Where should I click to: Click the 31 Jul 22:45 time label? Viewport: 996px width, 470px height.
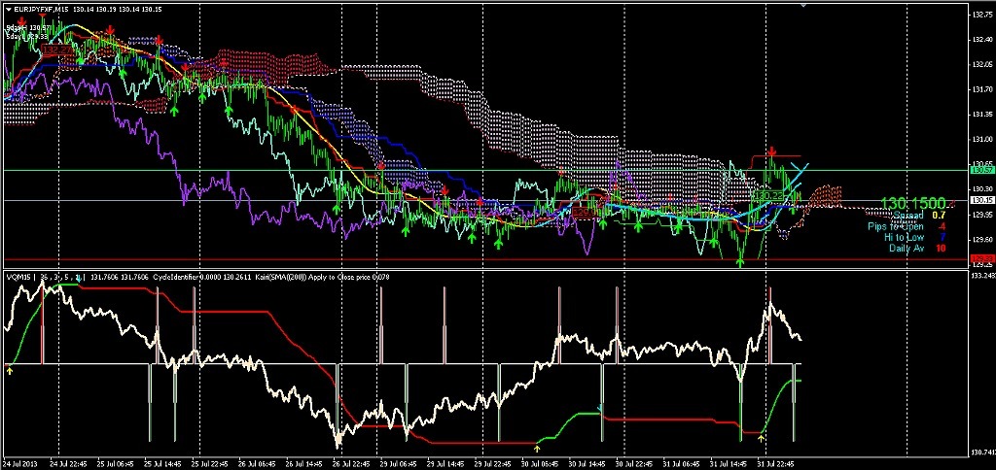click(775, 463)
